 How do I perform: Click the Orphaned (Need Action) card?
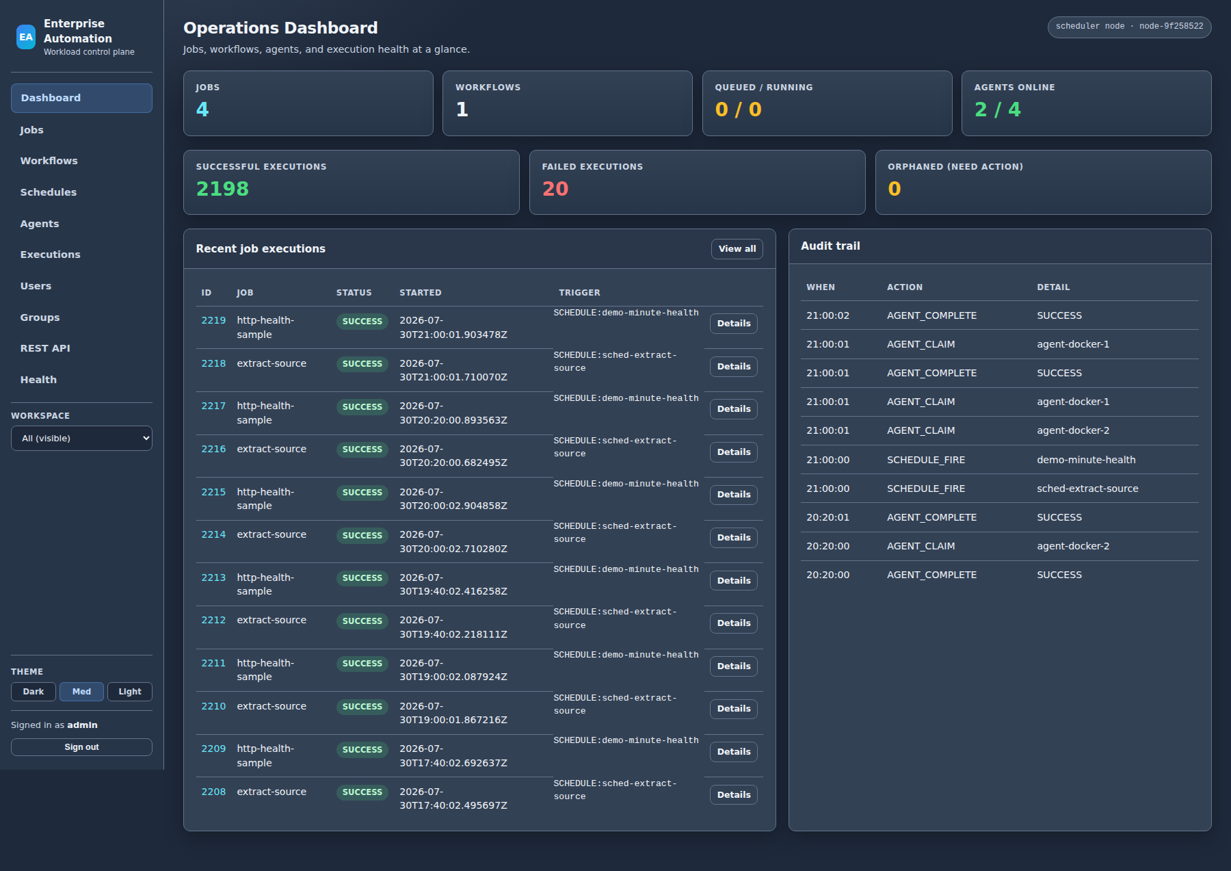pyautogui.click(x=1044, y=183)
